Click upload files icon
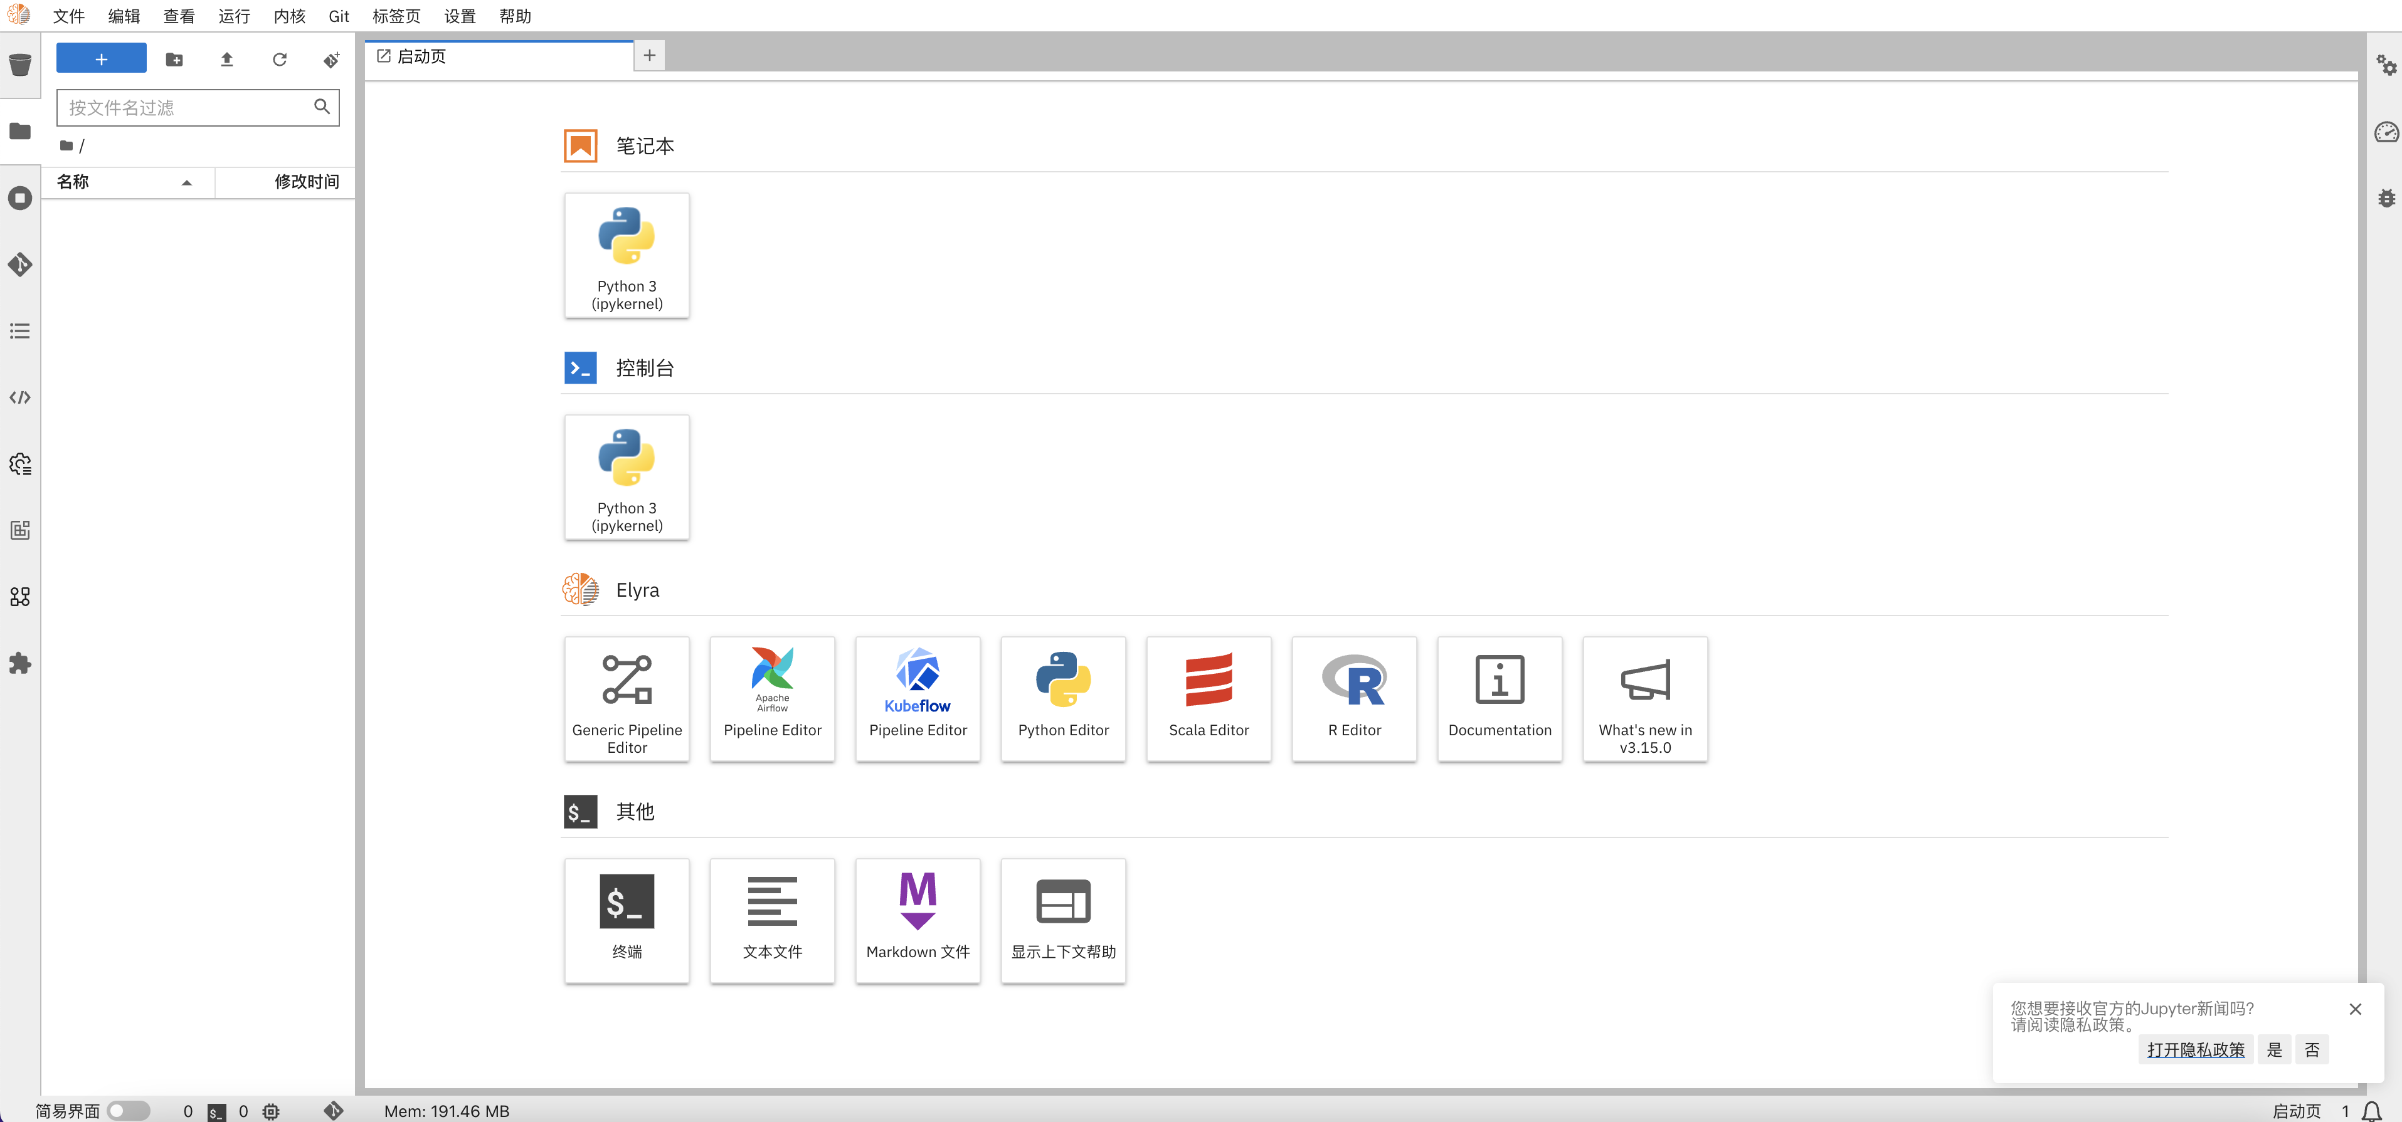2402x1122 pixels. click(226, 60)
